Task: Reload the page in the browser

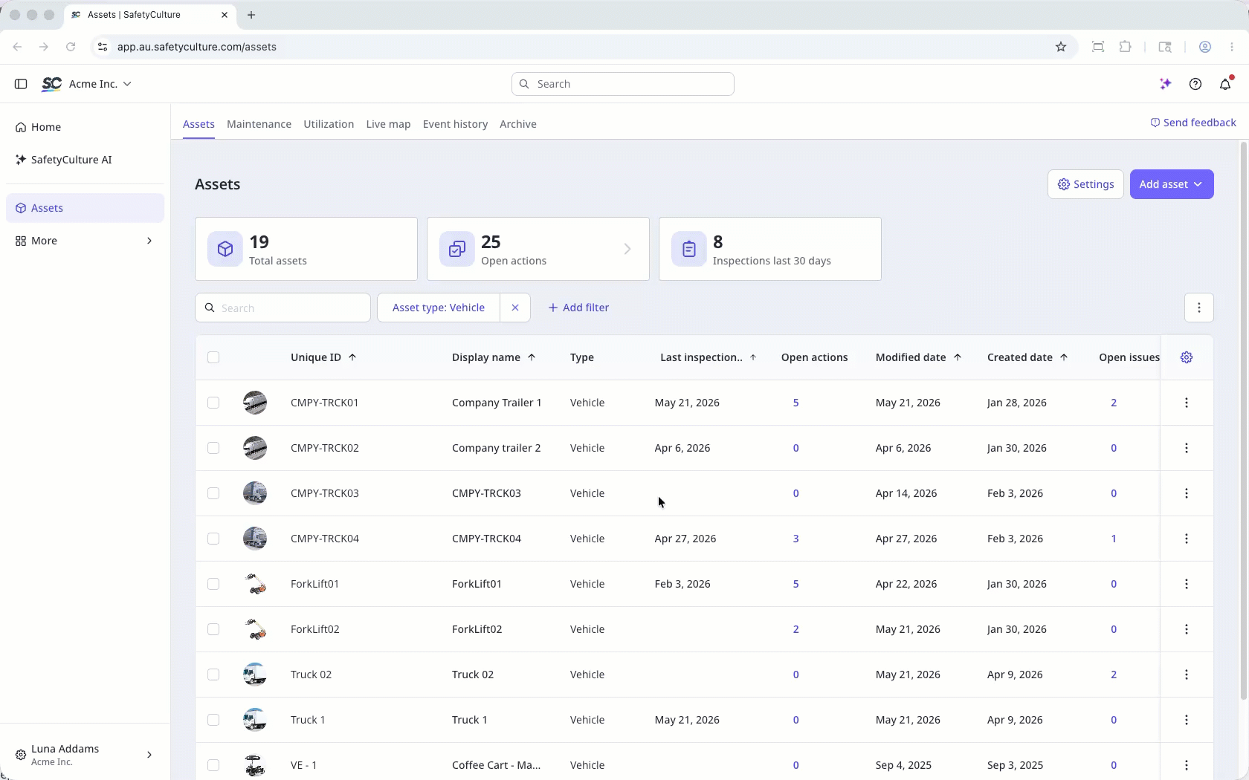Action: pyautogui.click(x=71, y=47)
